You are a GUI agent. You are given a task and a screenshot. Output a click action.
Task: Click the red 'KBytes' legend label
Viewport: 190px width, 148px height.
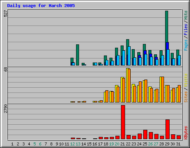click(x=186, y=133)
